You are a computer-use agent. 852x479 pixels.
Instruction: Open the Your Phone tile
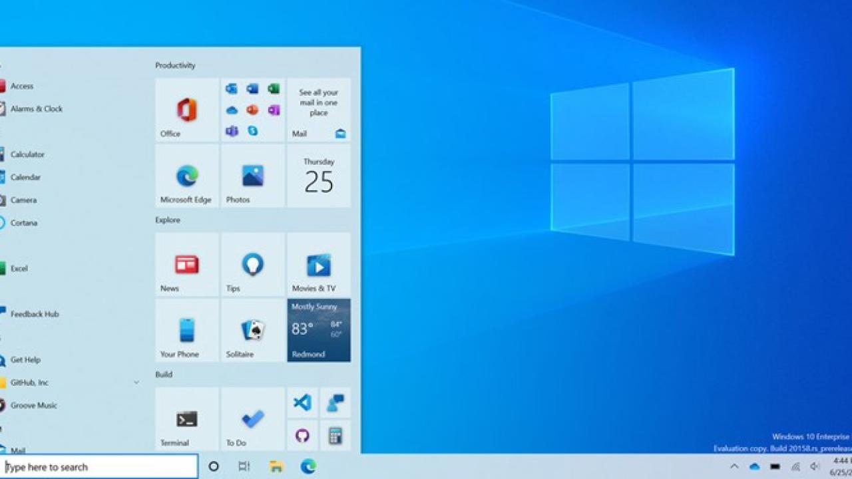[x=187, y=331]
